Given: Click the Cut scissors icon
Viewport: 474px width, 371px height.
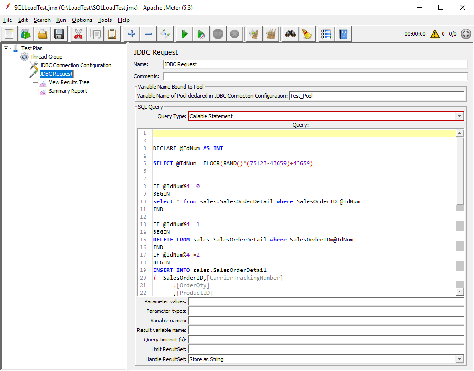Looking at the screenshot, I should [x=78, y=34].
